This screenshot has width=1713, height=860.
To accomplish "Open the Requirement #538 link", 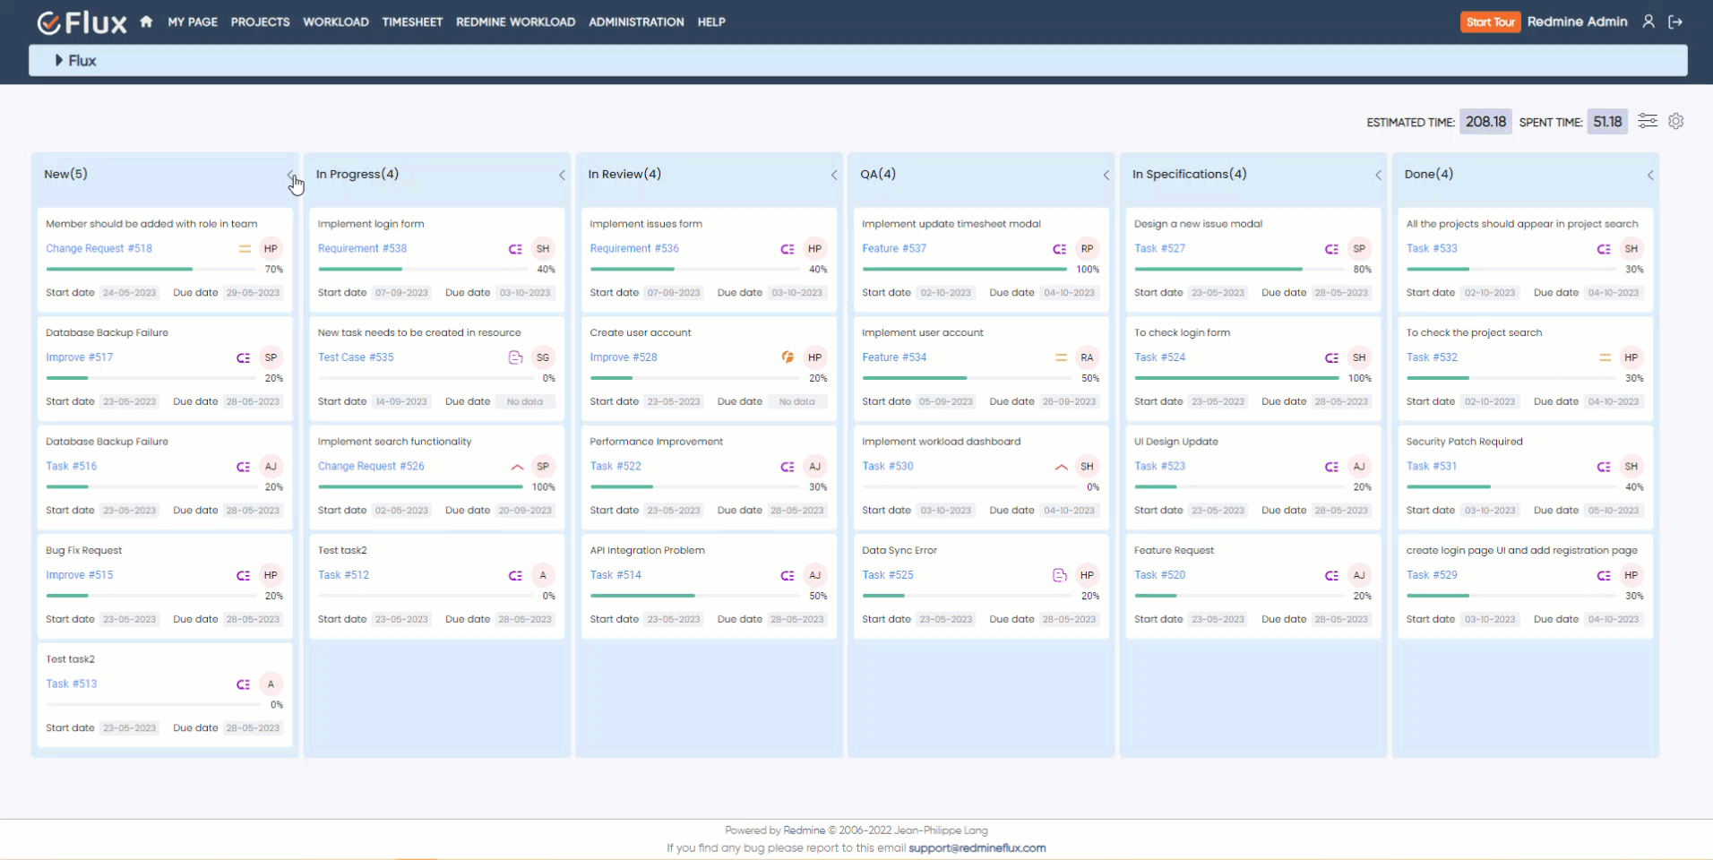I will point(362,248).
